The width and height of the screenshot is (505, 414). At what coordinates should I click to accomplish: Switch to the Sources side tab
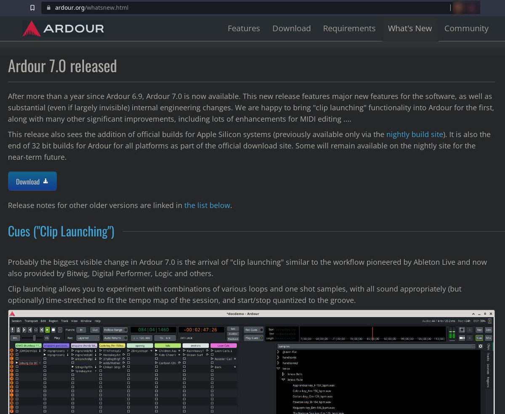(488, 369)
